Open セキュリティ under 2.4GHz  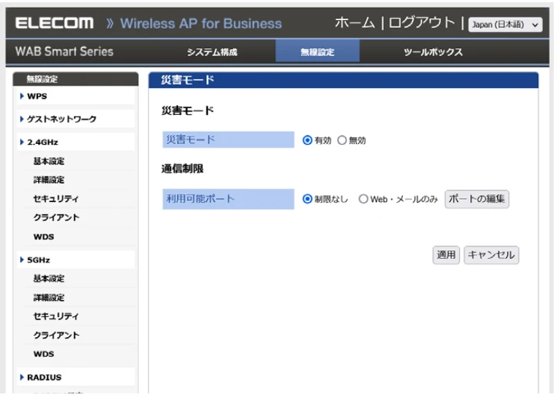tap(56, 199)
